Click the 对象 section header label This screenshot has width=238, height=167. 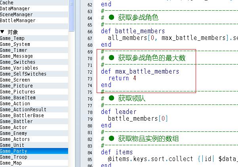[x=13, y=32]
